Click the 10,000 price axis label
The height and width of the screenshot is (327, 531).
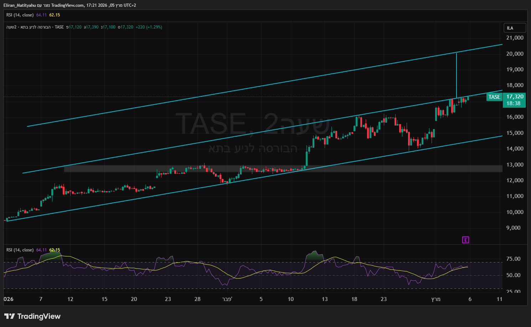click(x=515, y=212)
